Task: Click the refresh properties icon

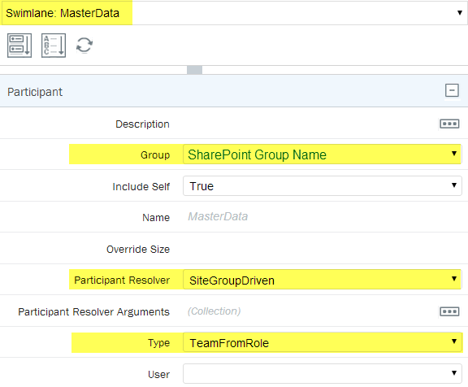Action: click(x=84, y=46)
